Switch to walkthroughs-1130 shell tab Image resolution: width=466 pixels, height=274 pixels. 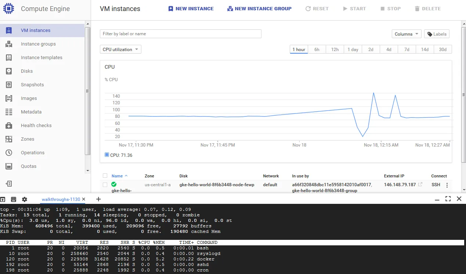coord(61,199)
